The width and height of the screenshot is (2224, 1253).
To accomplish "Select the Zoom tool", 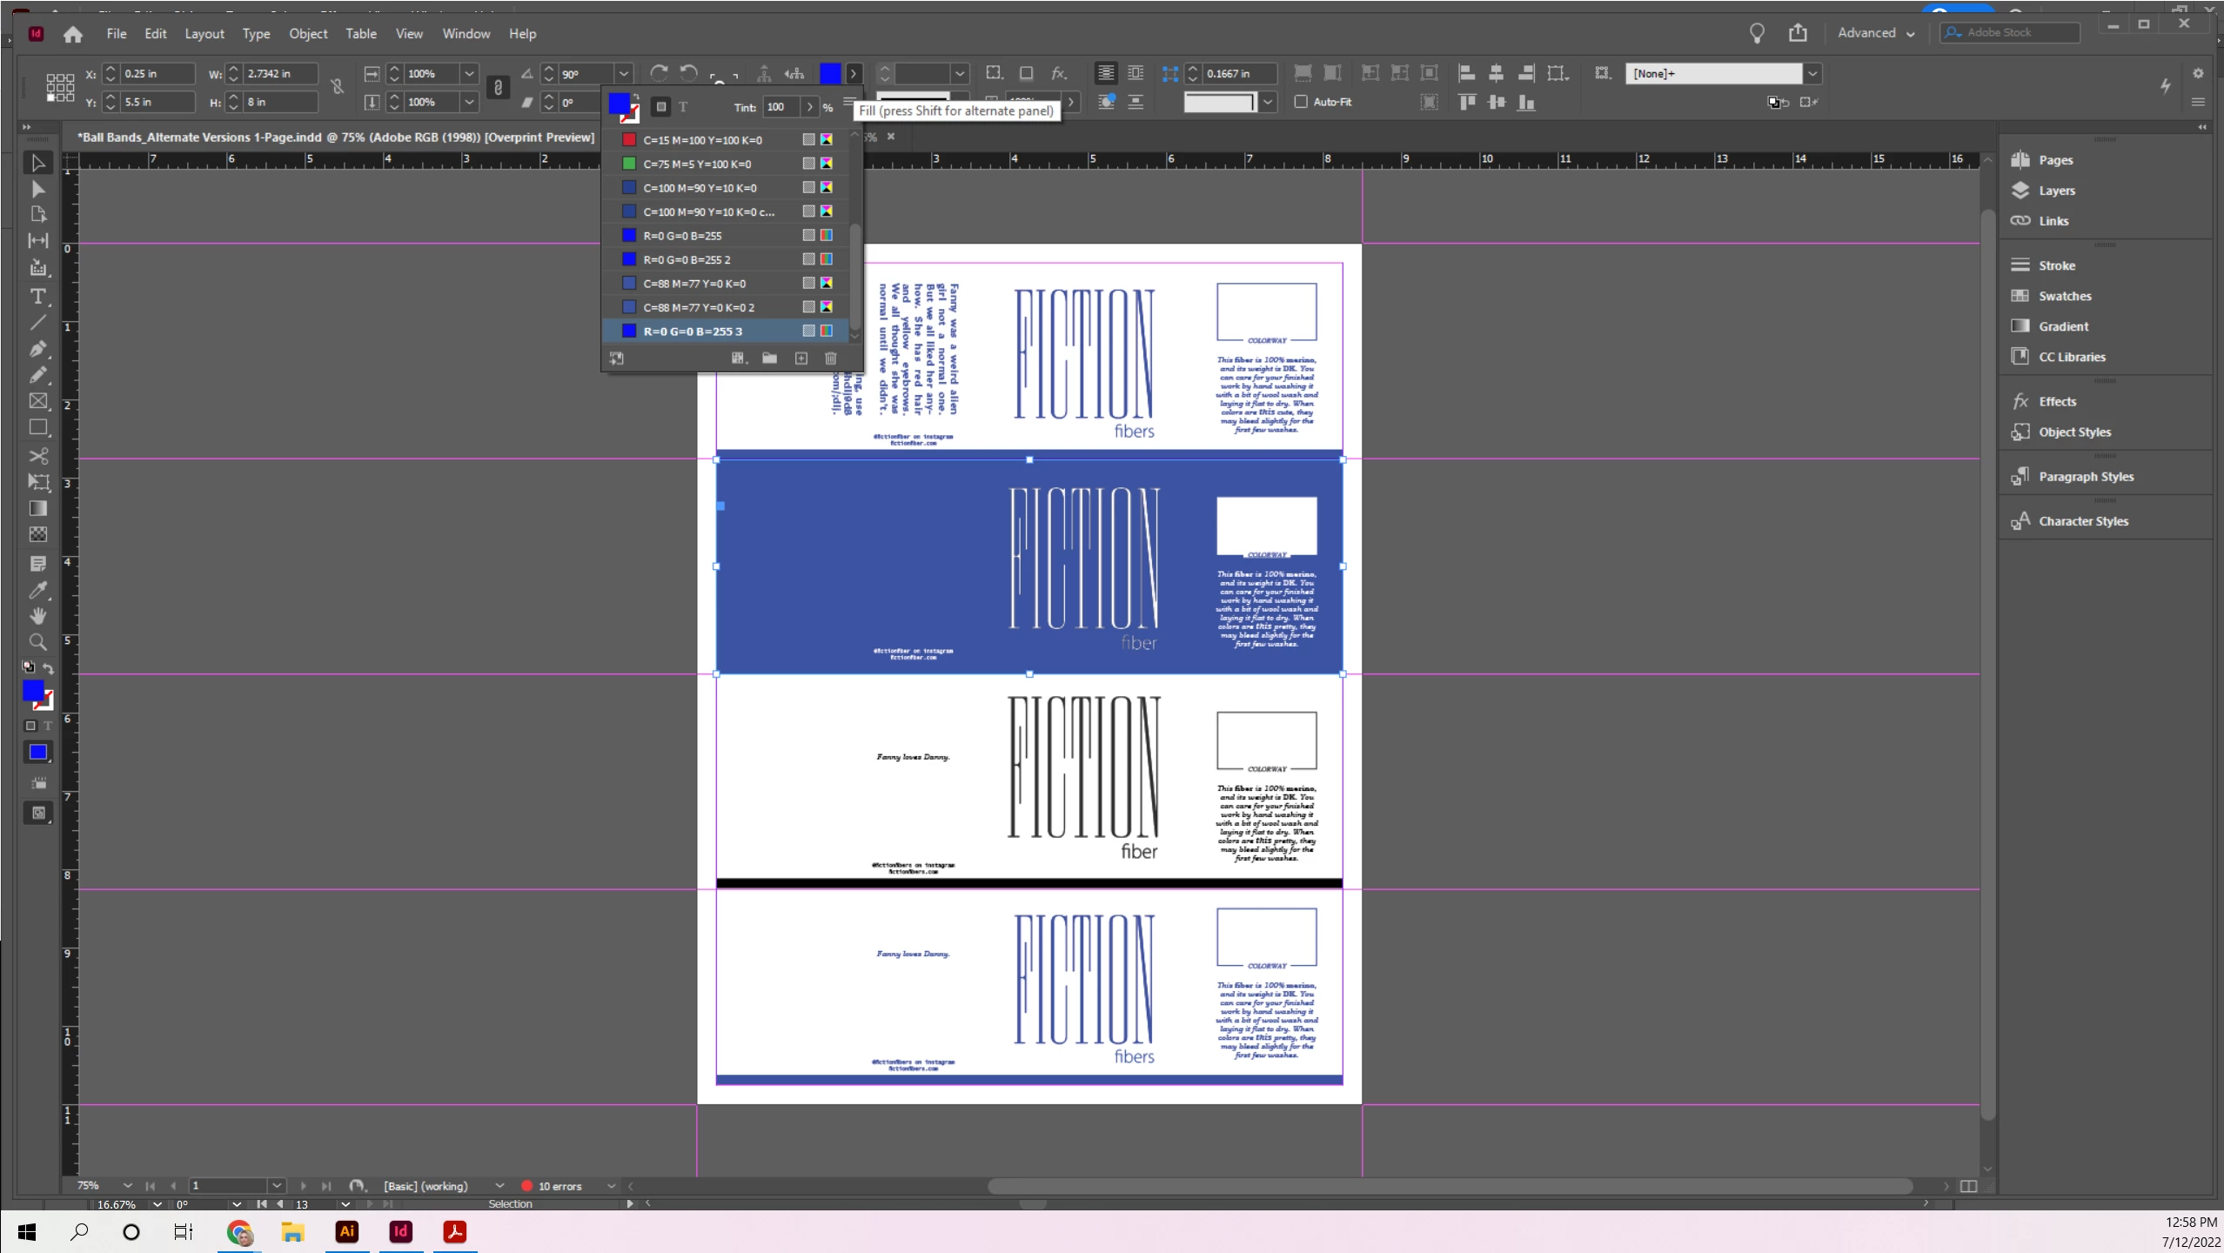I will pyautogui.click(x=37, y=642).
